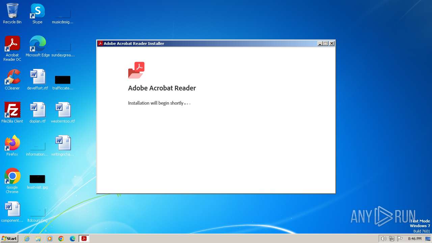This screenshot has height=243, width=432.
Task: Select the deveffort.rtf document
Action: 37,80
